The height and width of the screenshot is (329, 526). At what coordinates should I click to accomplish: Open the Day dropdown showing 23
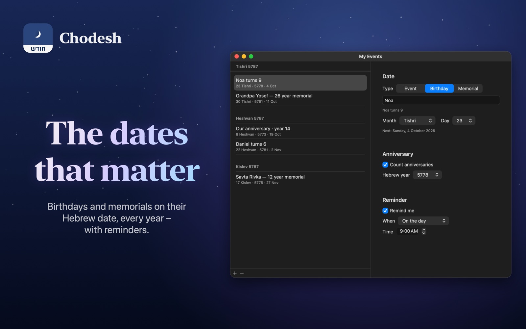pyautogui.click(x=464, y=121)
